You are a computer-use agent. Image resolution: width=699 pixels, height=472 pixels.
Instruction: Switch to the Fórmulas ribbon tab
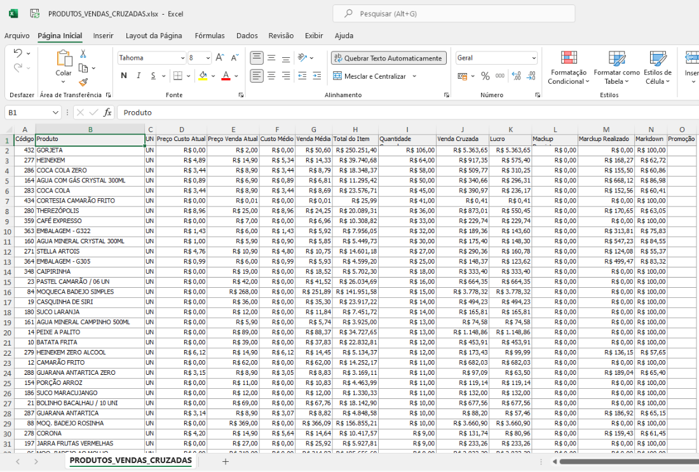point(210,36)
